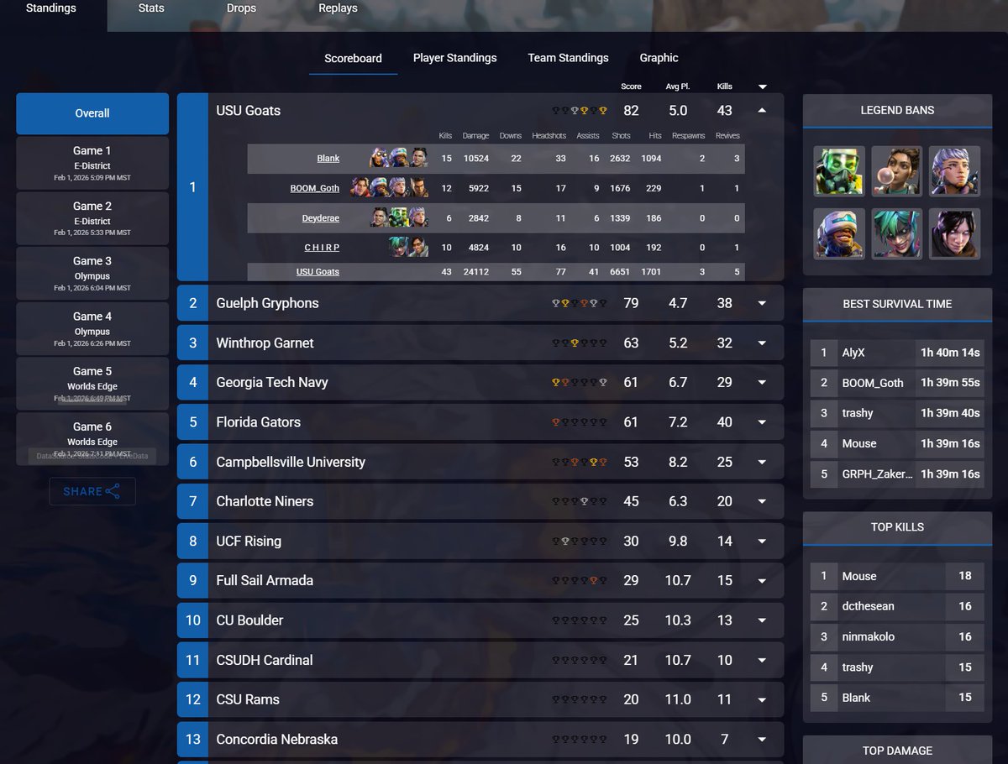Click the Score column header
This screenshot has height=764, width=1008.
point(631,86)
